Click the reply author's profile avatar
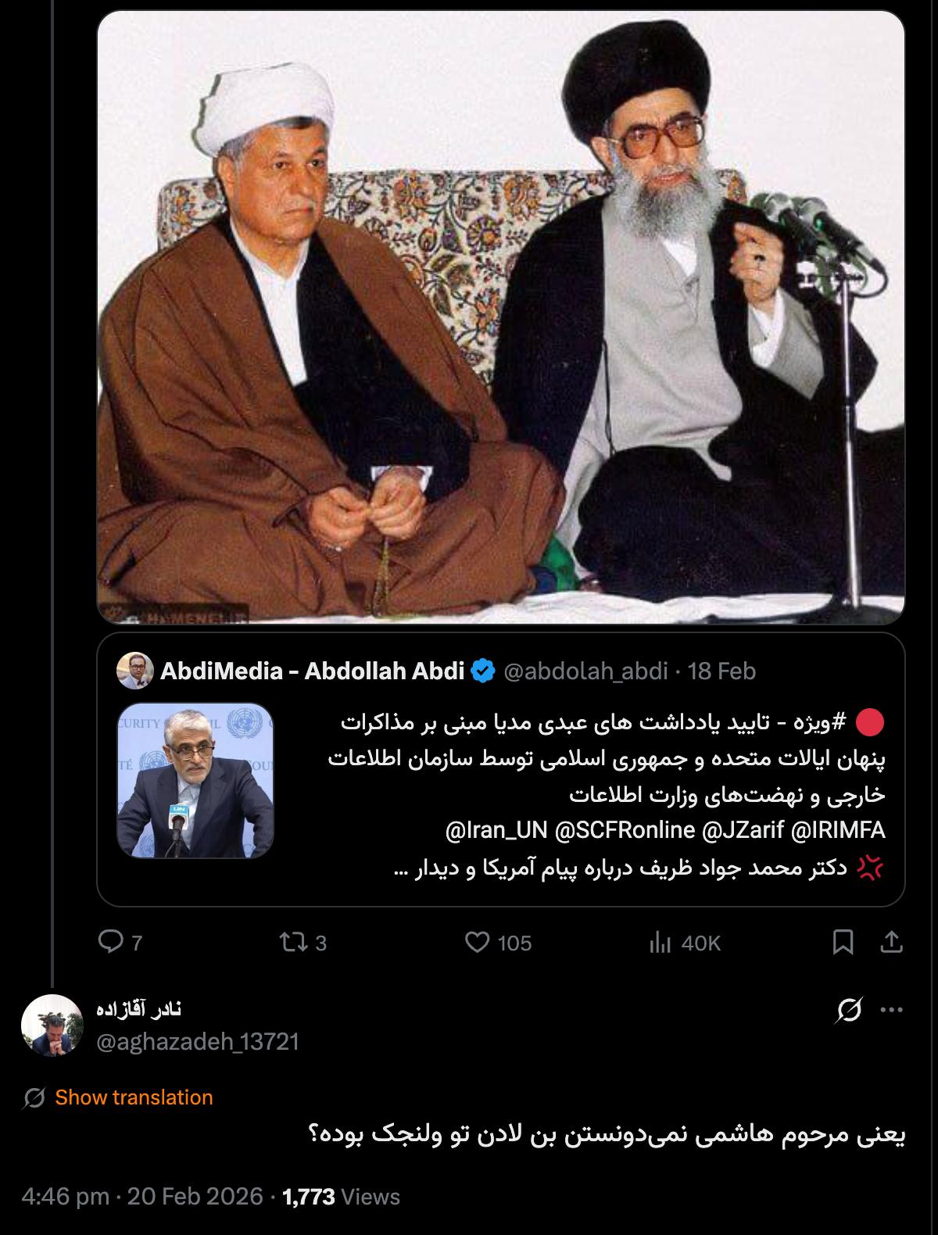Viewport: 938px width, 1235px height. [52, 1026]
